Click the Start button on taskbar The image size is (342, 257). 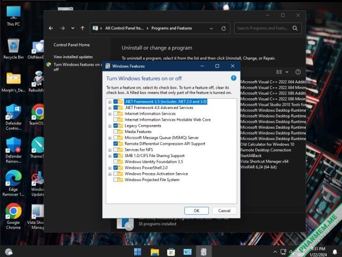click(x=137, y=252)
